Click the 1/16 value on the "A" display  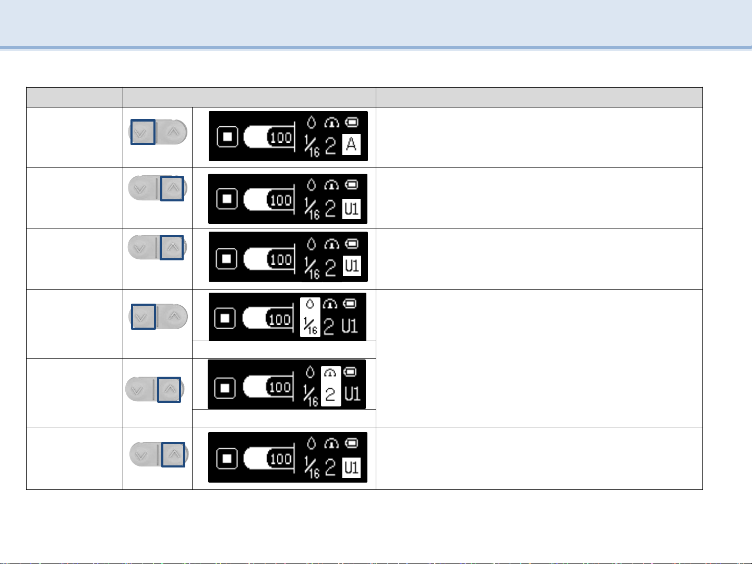pyautogui.click(x=312, y=146)
